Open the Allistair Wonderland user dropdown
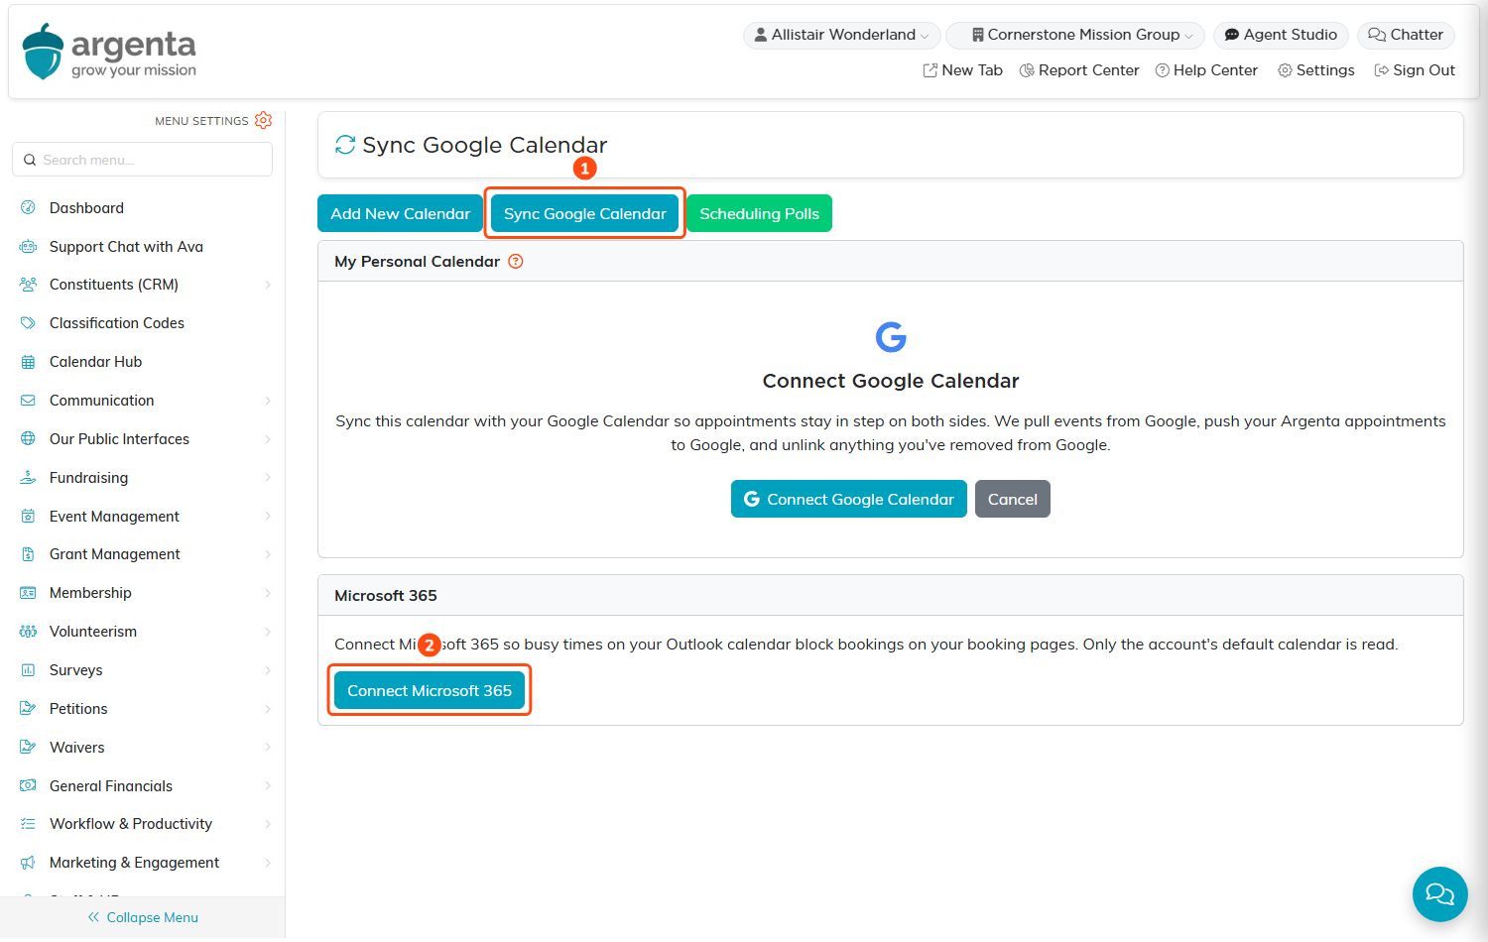This screenshot has width=1488, height=942. pyautogui.click(x=842, y=35)
